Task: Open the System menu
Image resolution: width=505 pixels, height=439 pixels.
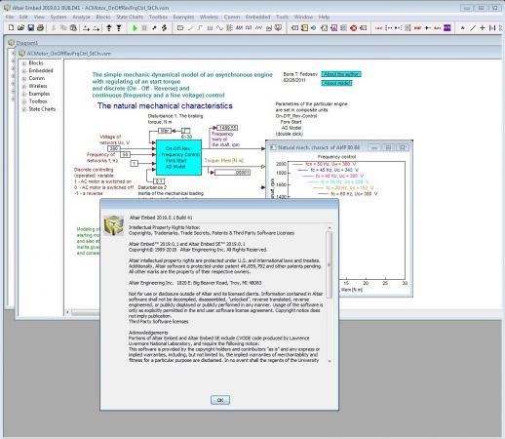Action: coord(58,17)
